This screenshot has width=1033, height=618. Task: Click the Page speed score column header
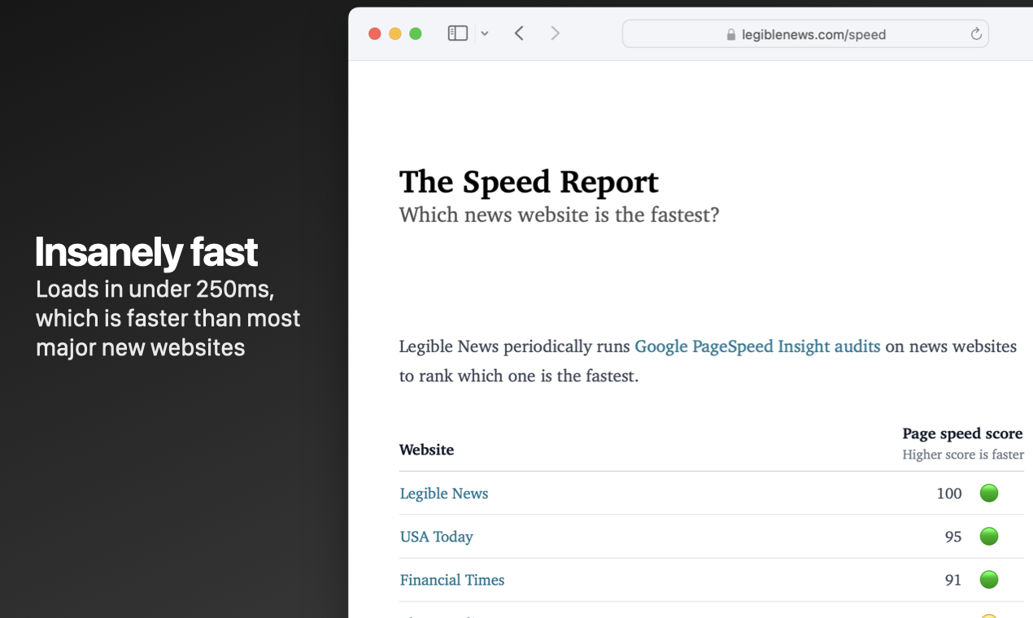coord(963,433)
